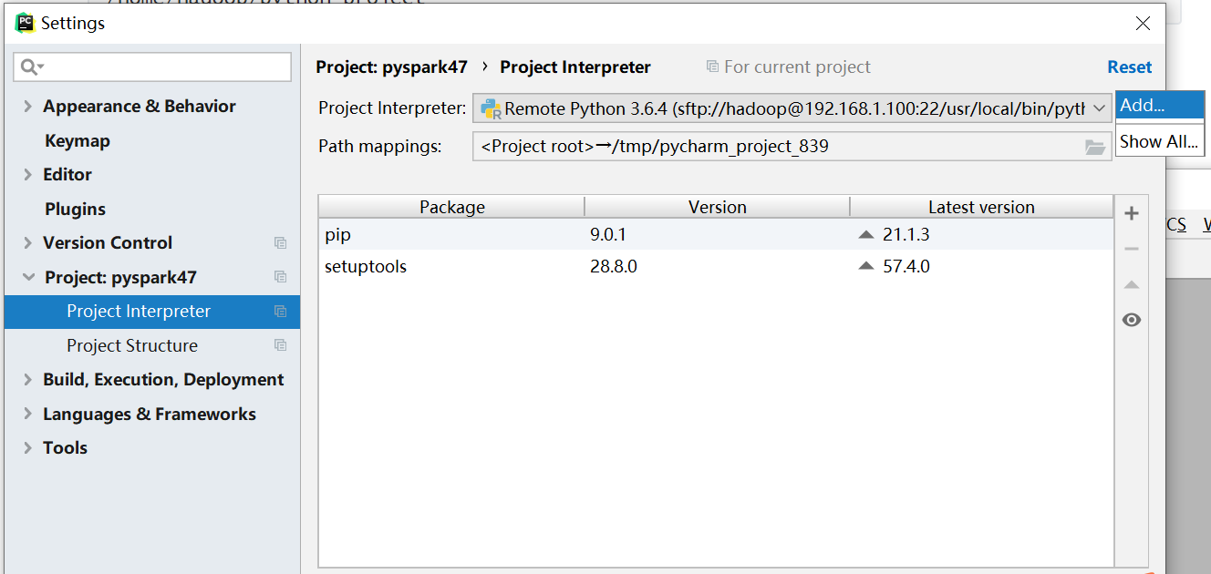This screenshot has height=574, width=1211.
Task: Click copy icon beside Version Control
Action: tap(281, 243)
